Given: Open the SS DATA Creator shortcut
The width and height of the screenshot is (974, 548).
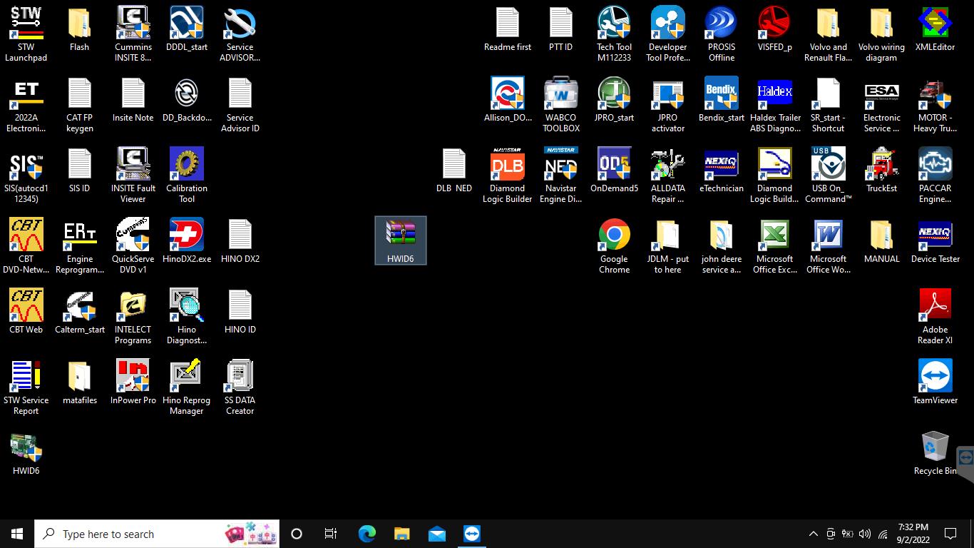Looking at the screenshot, I should pyautogui.click(x=240, y=387).
